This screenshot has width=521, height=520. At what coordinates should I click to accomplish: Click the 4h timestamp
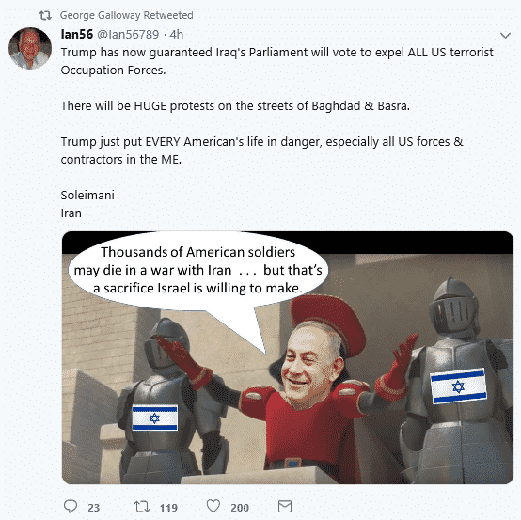pos(177,34)
